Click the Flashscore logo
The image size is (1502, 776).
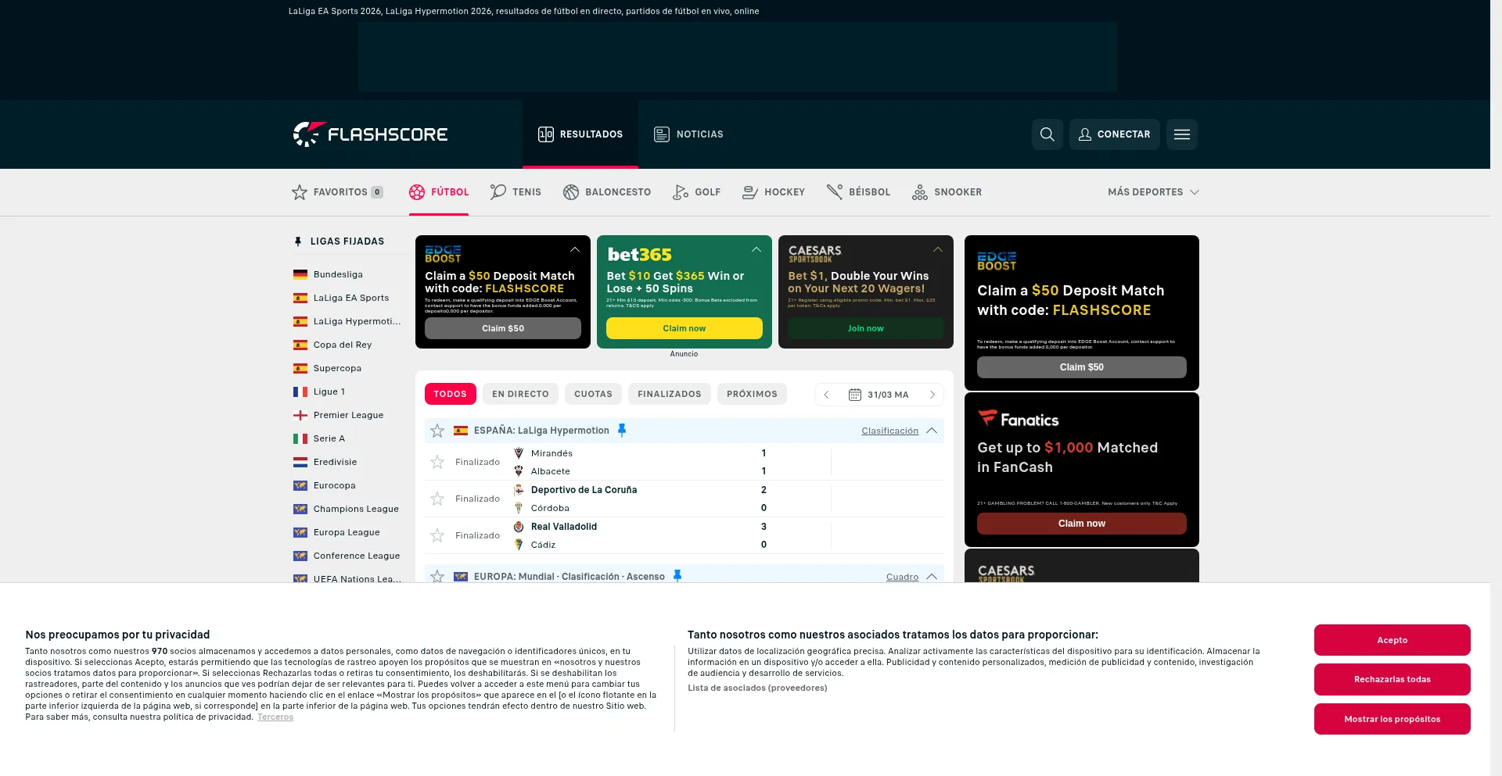coord(370,134)
